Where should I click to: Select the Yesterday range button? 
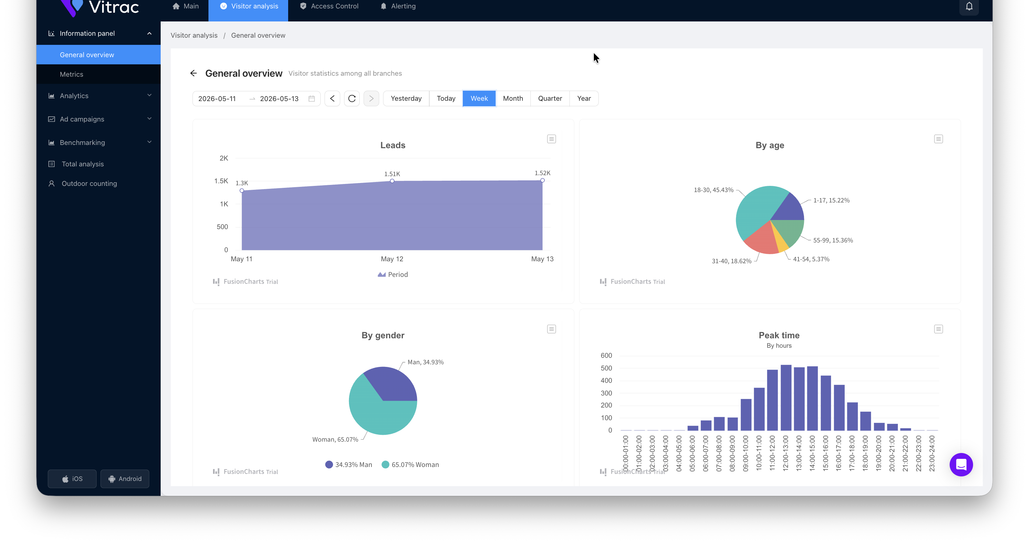[406, 98]
